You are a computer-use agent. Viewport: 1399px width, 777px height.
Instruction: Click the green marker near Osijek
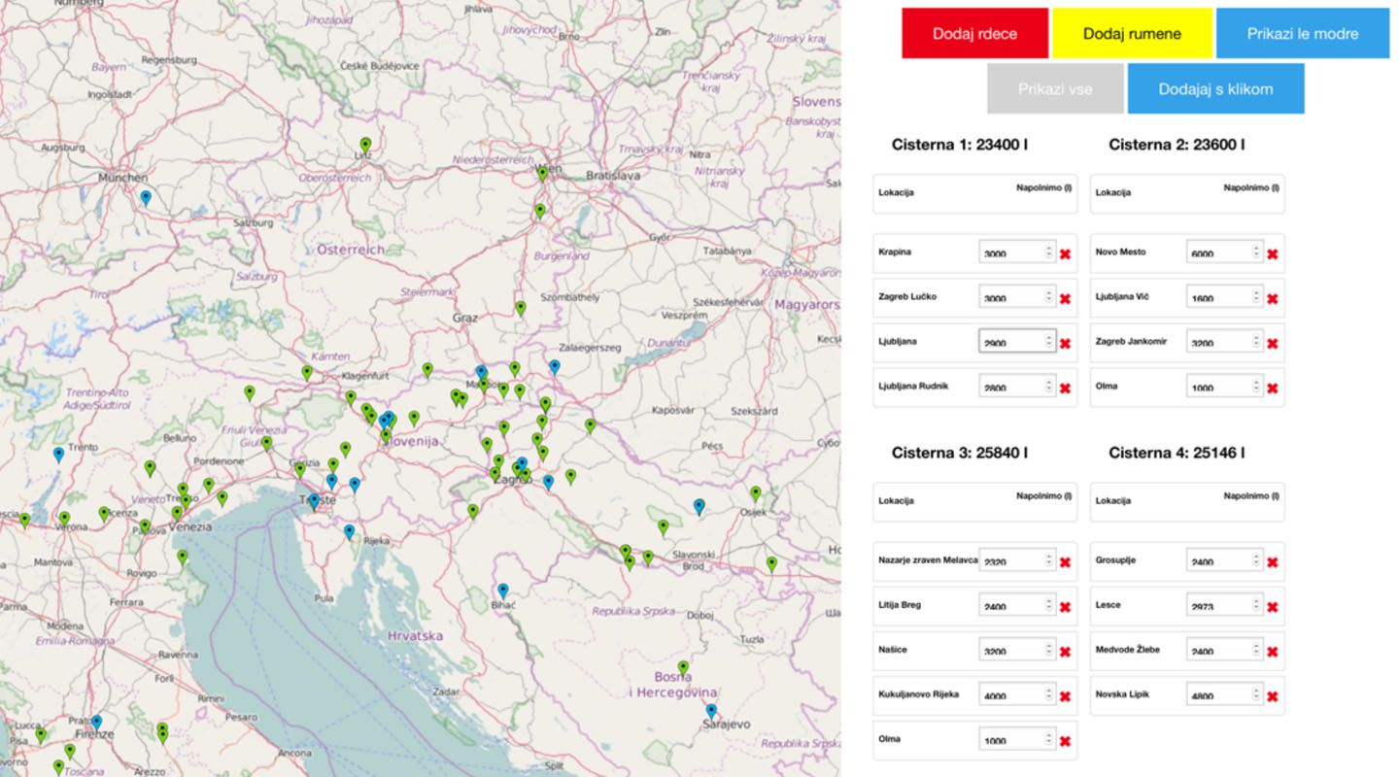(x=755, y=492)
